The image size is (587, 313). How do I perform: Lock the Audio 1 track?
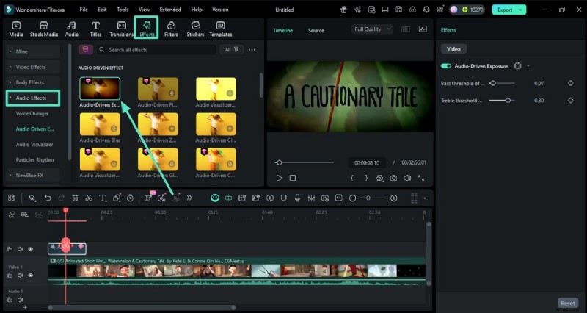[x=10, y=300]
